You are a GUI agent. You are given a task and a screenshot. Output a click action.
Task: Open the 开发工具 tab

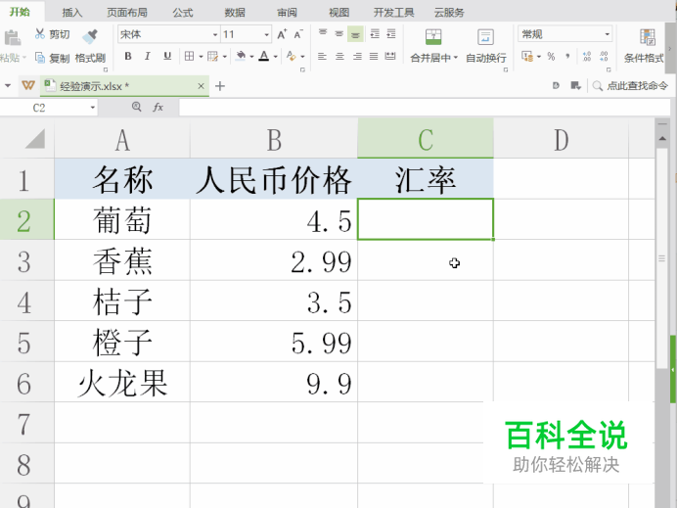pos(393,13)
